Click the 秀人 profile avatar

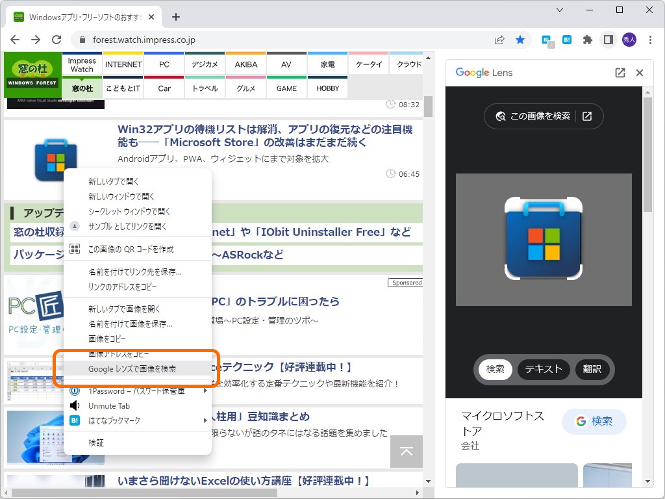(629, 40)
